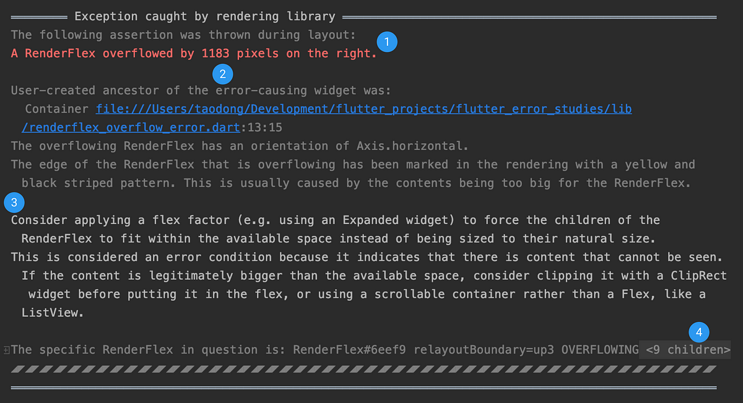Viewport: 743px width, 403px height.
Task: Click the blue annotation badge numbered 3
Action: click(14, 202)
